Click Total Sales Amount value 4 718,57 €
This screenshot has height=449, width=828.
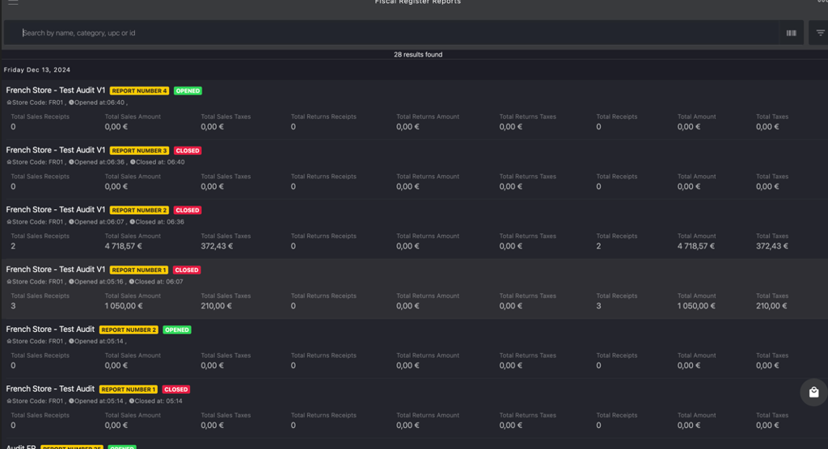click(x=123, y=245)
